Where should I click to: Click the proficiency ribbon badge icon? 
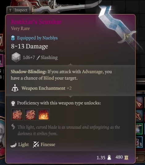point(13,103)
